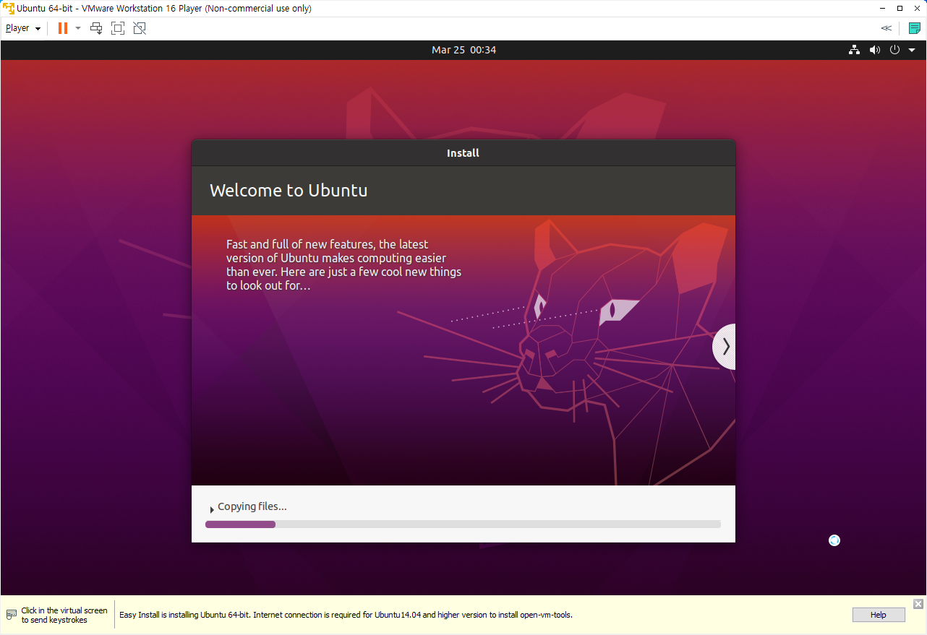The width and height of the screenshot is (927, 635).
Task: Maximize the VMware Player window
Action: click(900, 9)
